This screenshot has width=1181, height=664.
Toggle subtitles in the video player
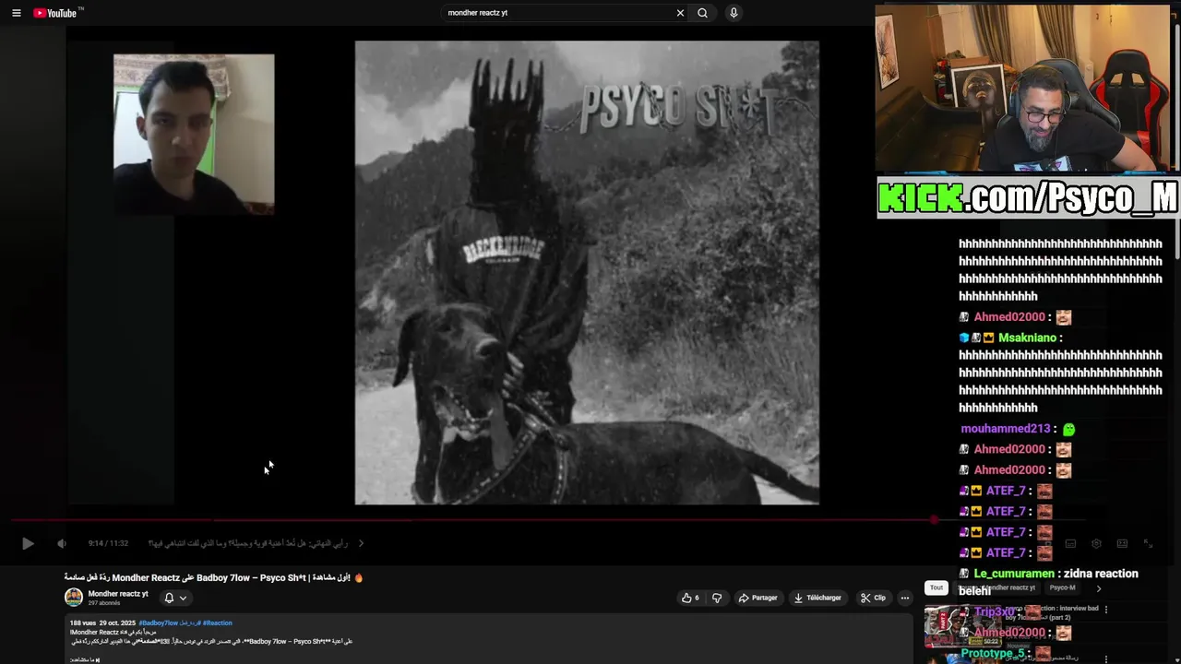click(1070, 544)
